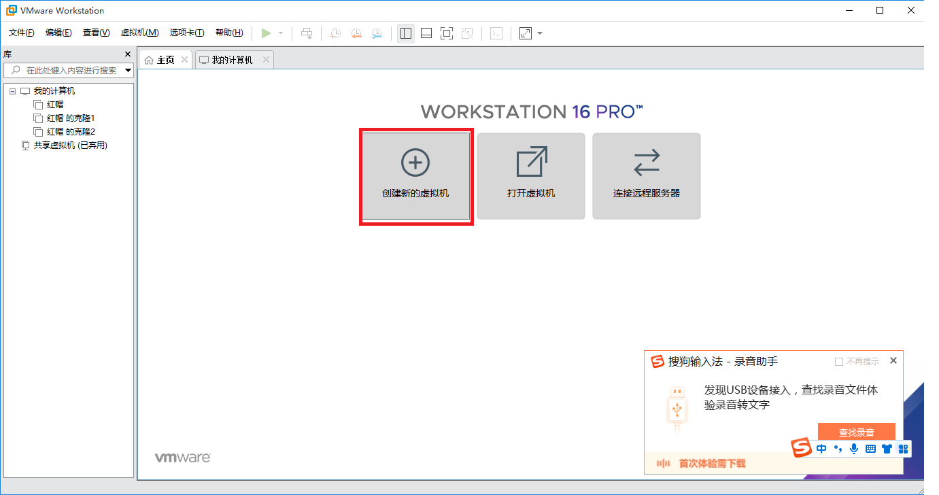Close the 库 library panel

[128, 54]
